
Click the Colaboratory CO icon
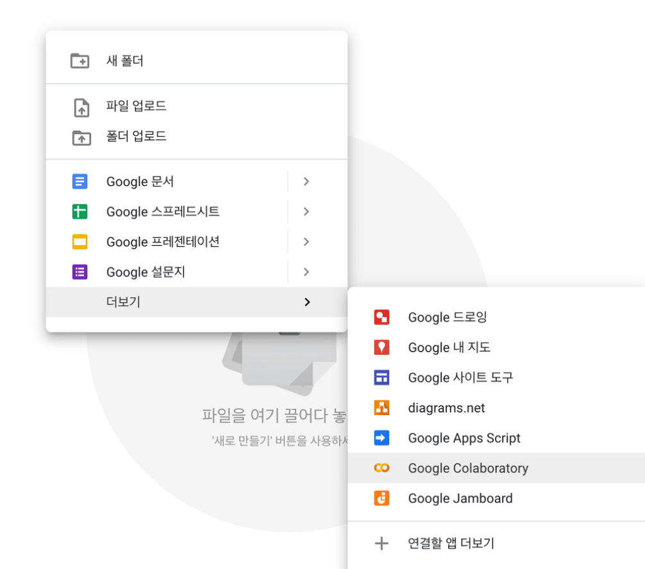[381, 468]
